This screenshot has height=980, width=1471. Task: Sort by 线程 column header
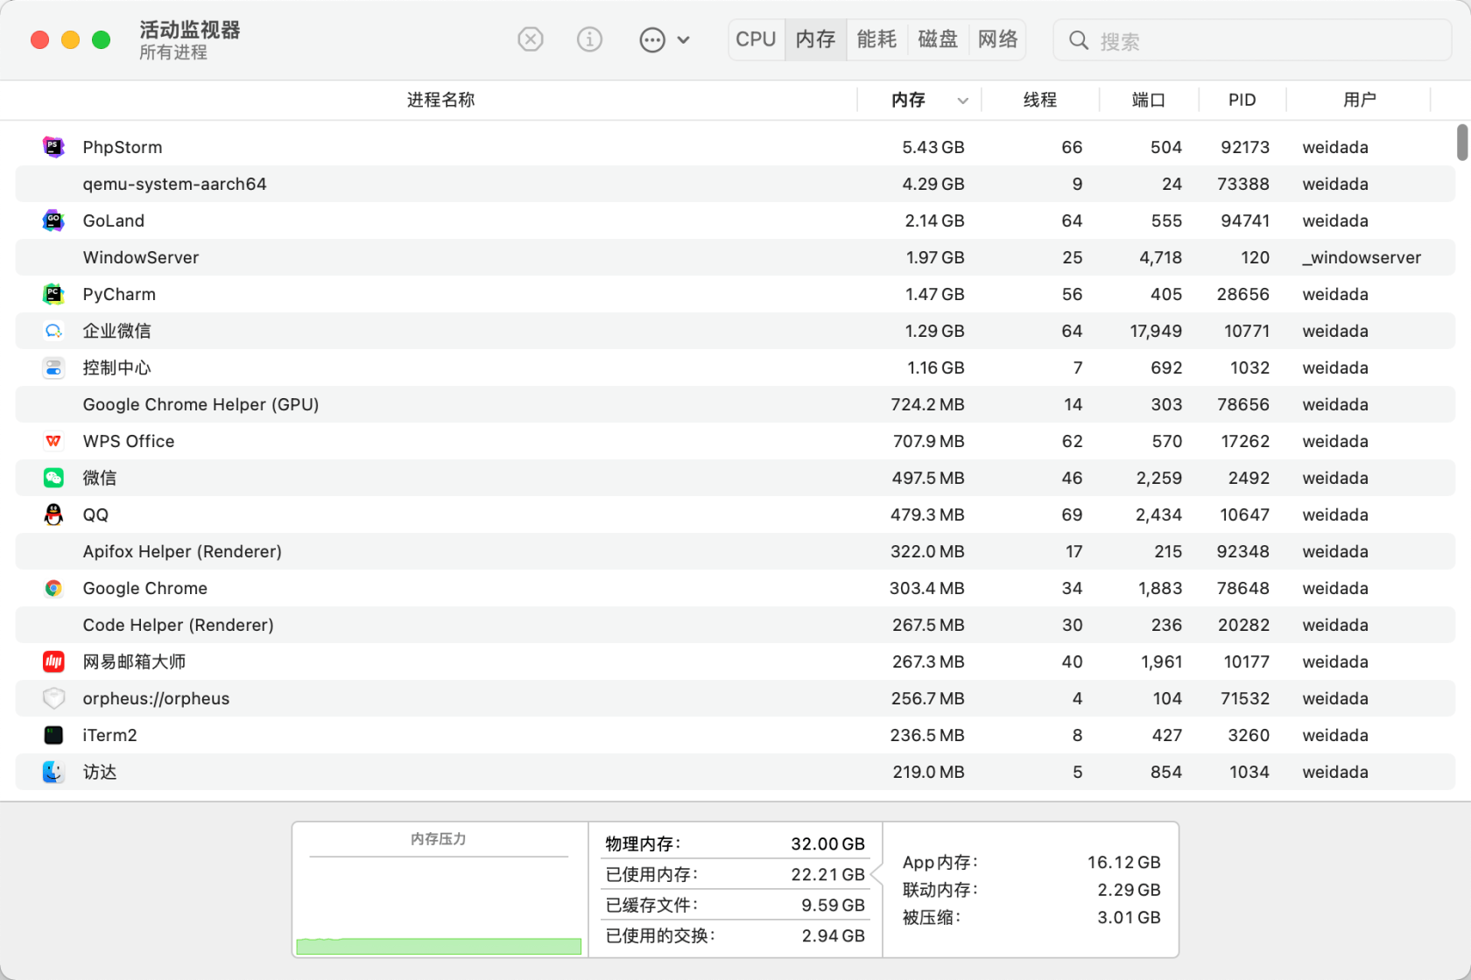pyautogui.click(x=1040, y=100)
